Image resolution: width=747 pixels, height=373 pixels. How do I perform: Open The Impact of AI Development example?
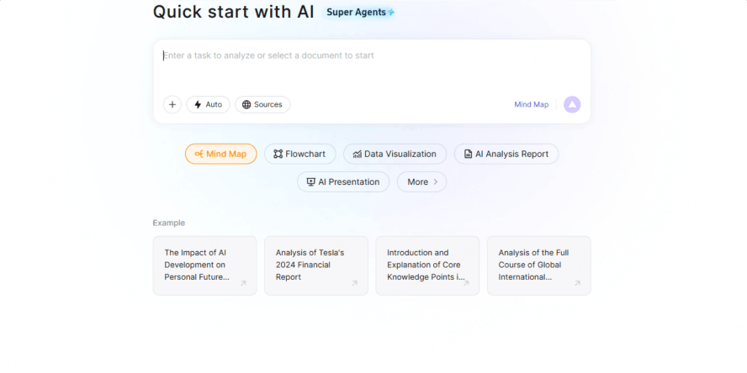point(198,264)
